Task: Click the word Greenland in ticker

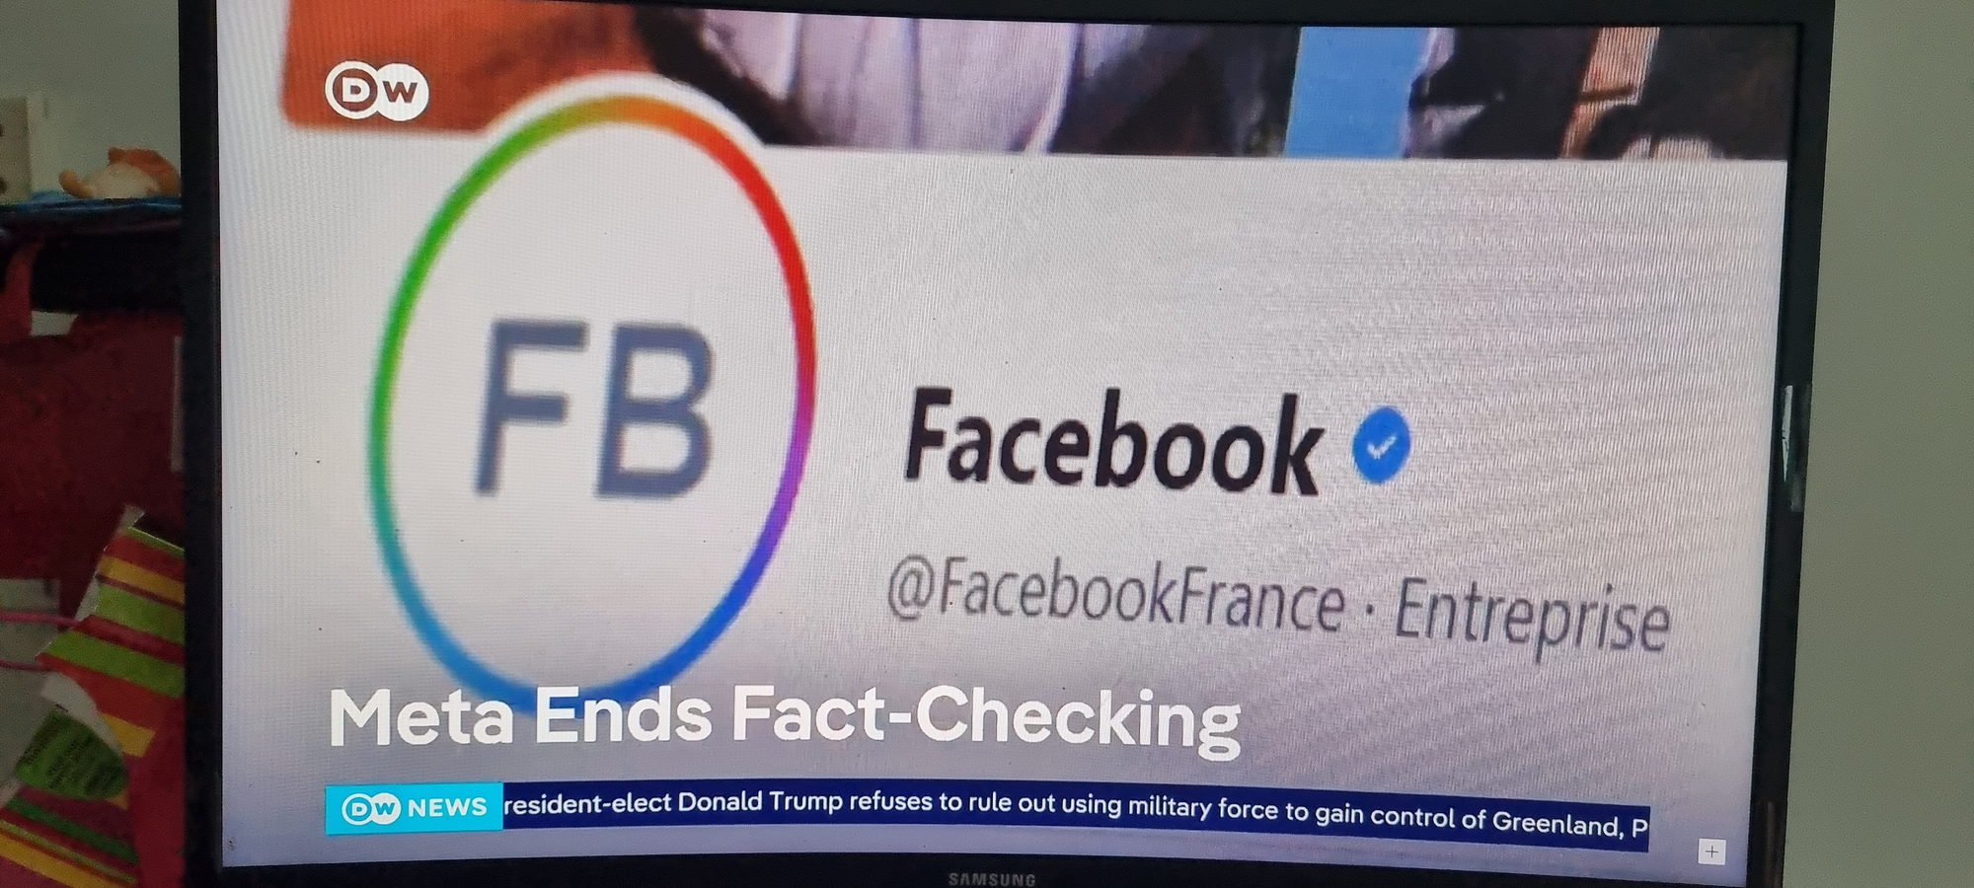Action: (1556, 822)
